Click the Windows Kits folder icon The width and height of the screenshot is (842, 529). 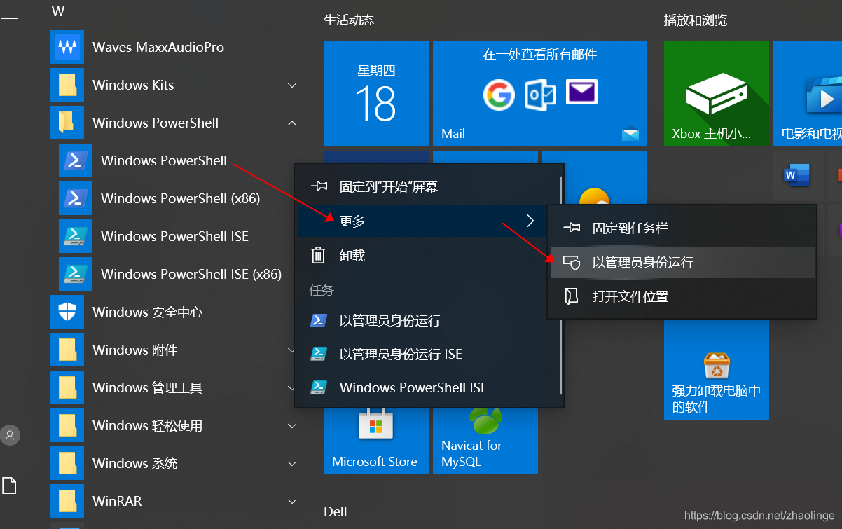(x=67, y=85)
